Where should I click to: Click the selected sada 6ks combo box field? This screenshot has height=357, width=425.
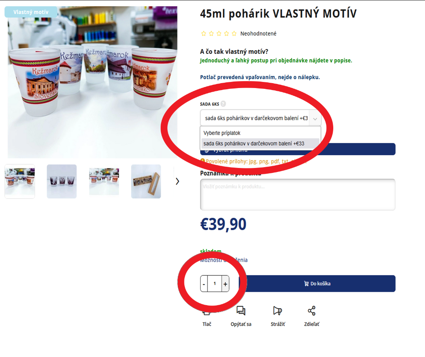261,118
